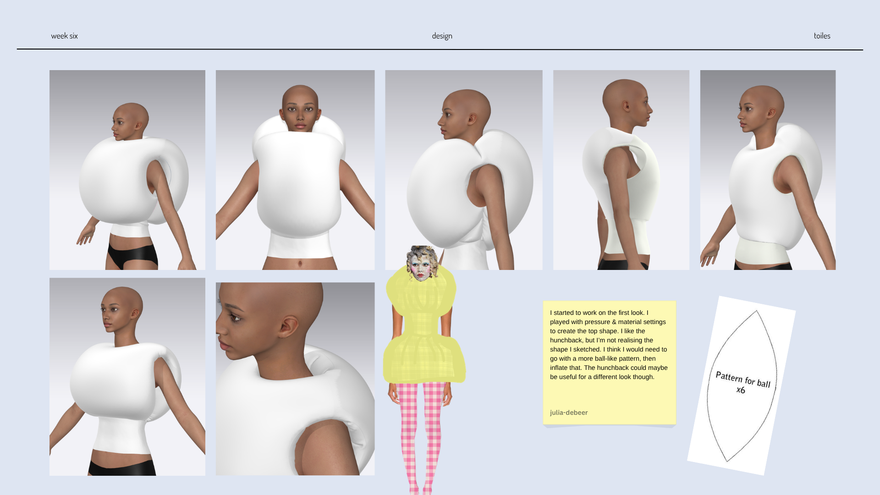Image resolution: width=880 pixels, height=495 pixels.
Task: Click the 'Pattern for ball x6' label
Action: pos(742,383)
